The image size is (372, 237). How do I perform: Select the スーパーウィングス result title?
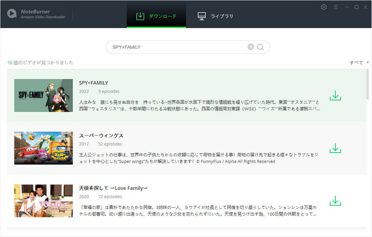click(x=101, y=136)
